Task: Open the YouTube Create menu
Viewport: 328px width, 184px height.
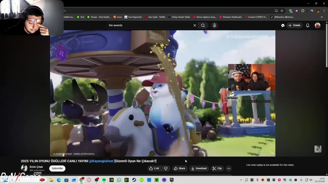Action: point(294,25)
